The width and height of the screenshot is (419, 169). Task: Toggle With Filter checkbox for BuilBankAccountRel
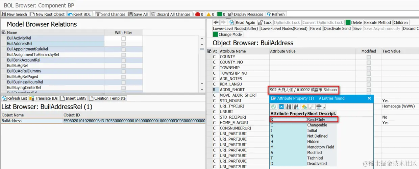pyautogui.click(x=123, y=60)
